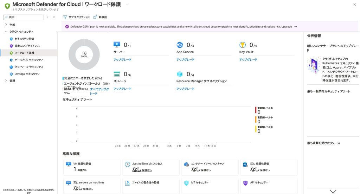Image resolution: width=360 pixels, height=194 pixels.
Task: Open セキュリティ態勢 in the sidebar
Action: coord(24,39)
